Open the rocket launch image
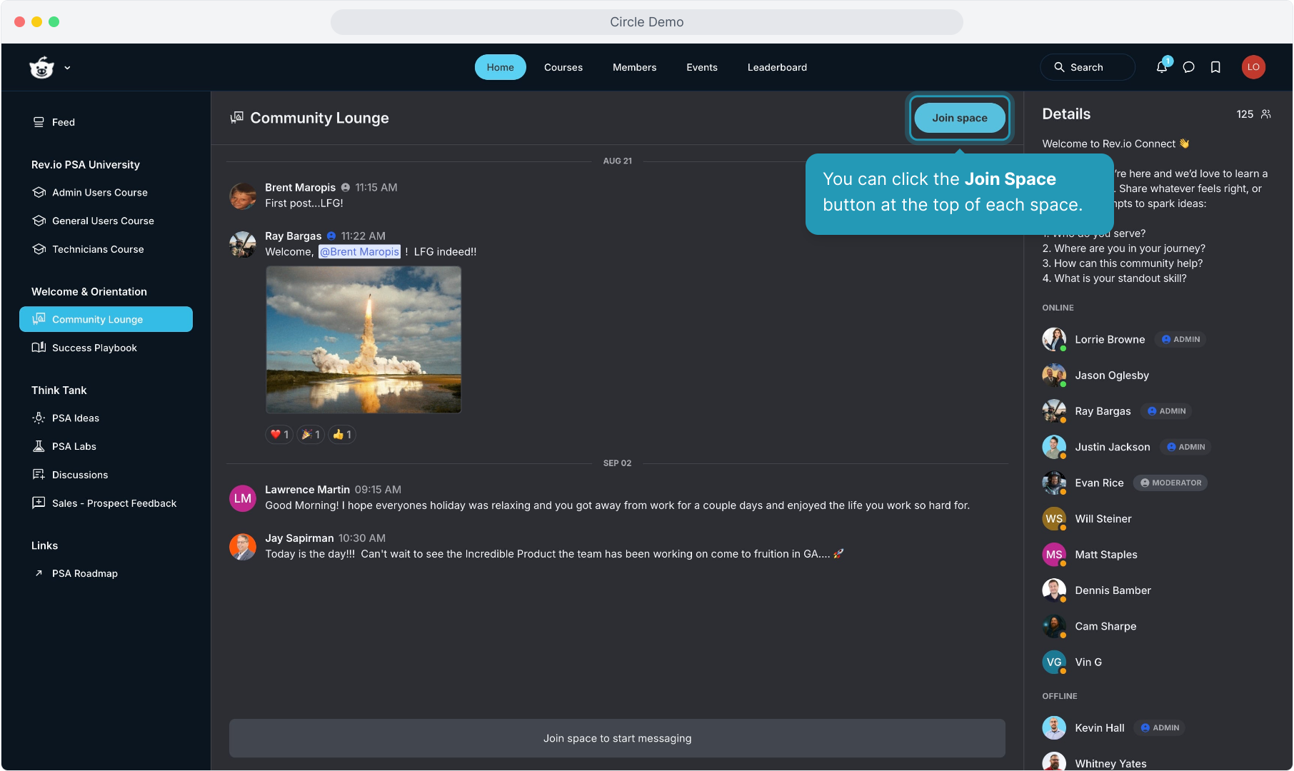The image size is (1294, 771). point(363,340)
